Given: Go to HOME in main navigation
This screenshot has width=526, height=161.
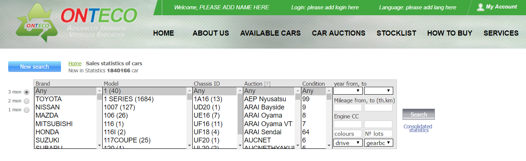Looking at the screenshot, I should pos(164,33).
